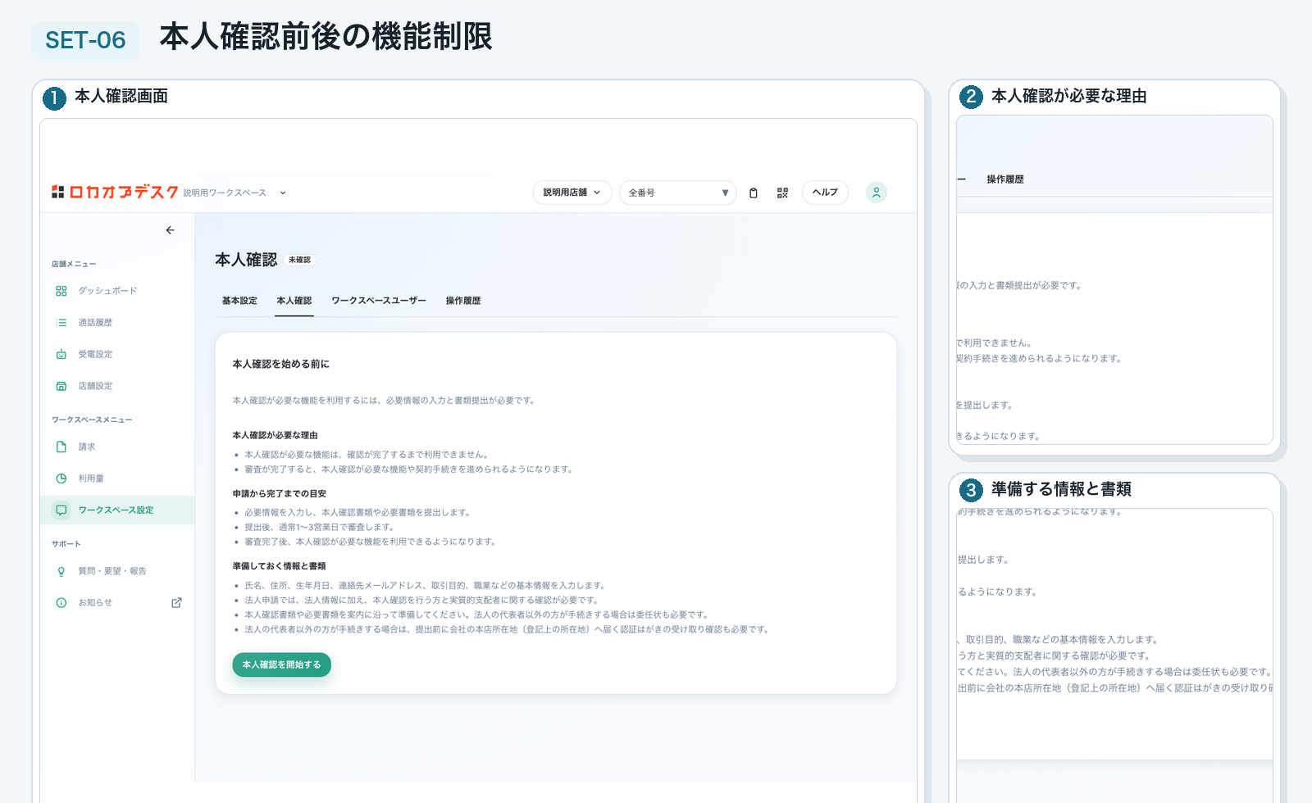Open the 操作履歴 tab in main screen
The width and height of the screenshot is (1312, 803).
coord(463,301)
